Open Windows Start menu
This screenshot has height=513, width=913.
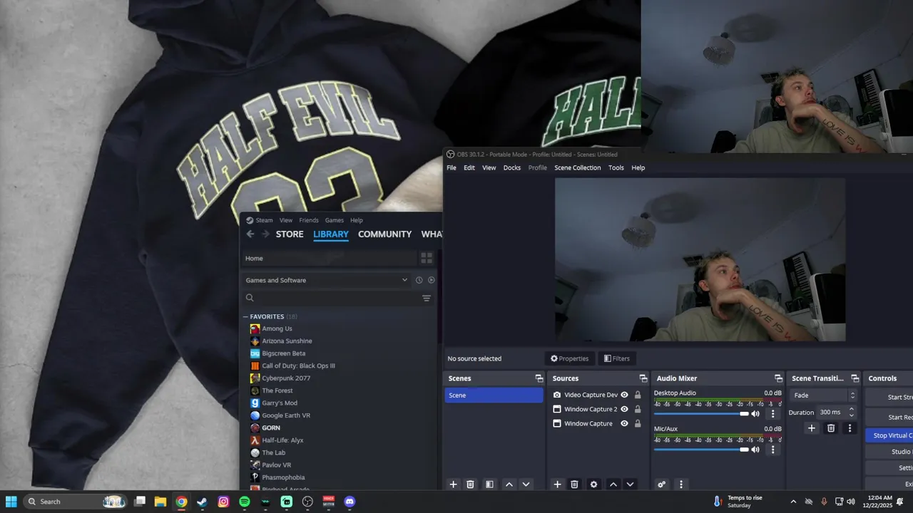[x=11, y=502]
